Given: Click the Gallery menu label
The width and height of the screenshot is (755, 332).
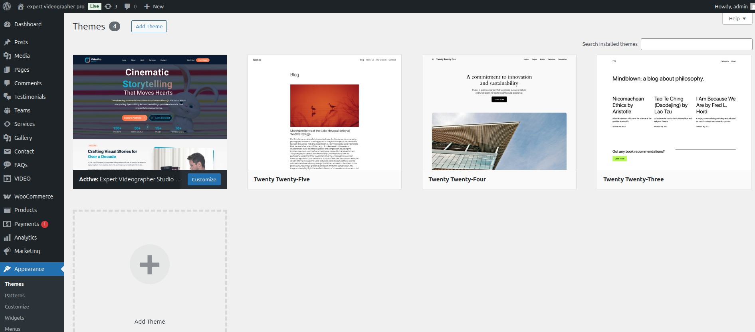Looking at the screenshot, I should click(23, 138).
